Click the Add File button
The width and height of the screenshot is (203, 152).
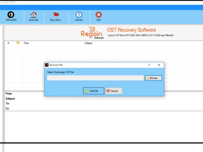93,91
